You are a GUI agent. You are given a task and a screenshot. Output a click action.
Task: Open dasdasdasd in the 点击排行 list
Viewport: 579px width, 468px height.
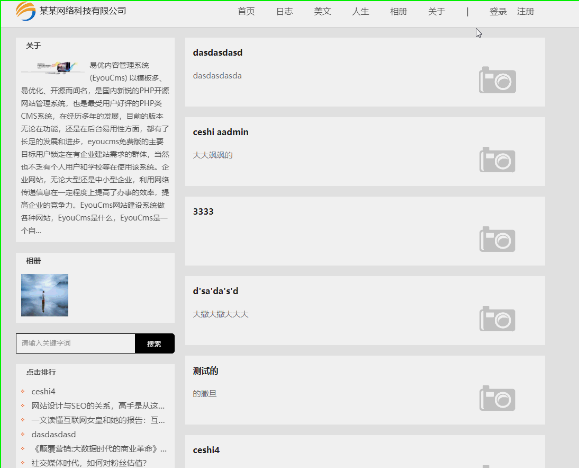[x=53, y=435]
